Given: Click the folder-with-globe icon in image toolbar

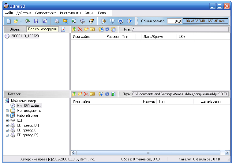Looking at the screenshot, I should (113, 29).
